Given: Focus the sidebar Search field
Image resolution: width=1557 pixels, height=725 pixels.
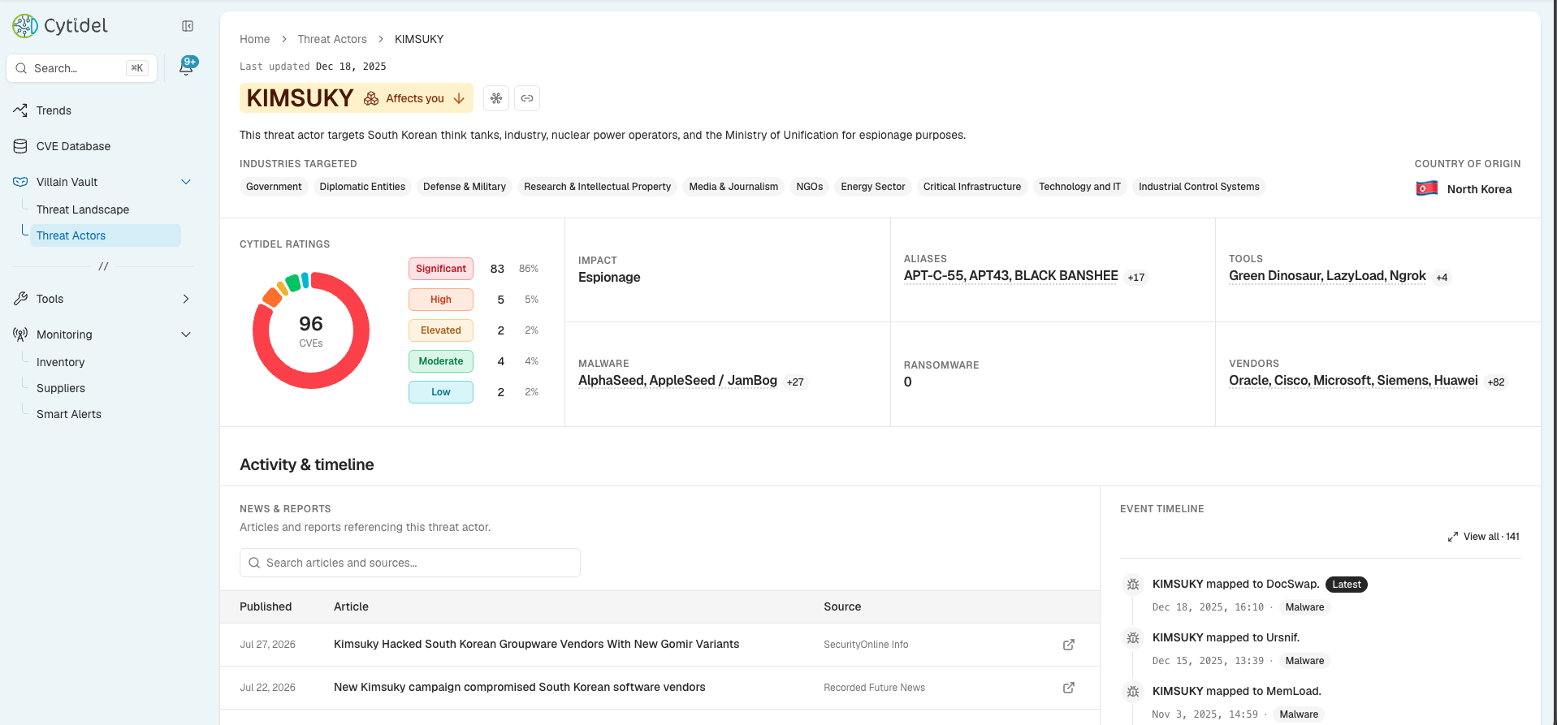Looking at the screenshot, I should tap(81, 68).
